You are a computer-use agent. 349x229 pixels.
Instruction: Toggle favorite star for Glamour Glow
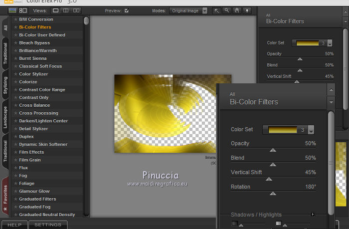point(15,191)
